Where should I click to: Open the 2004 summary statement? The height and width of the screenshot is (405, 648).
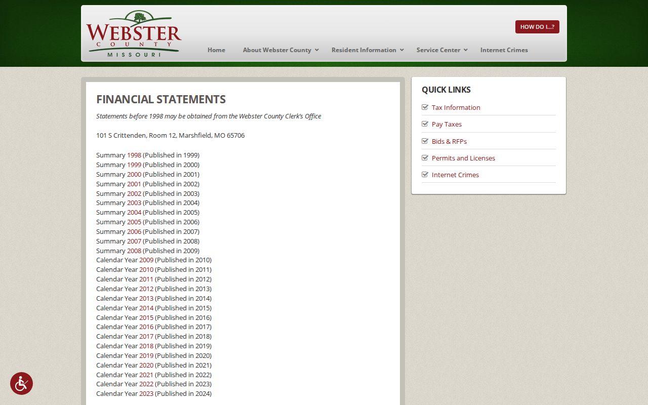pos(134,212)
